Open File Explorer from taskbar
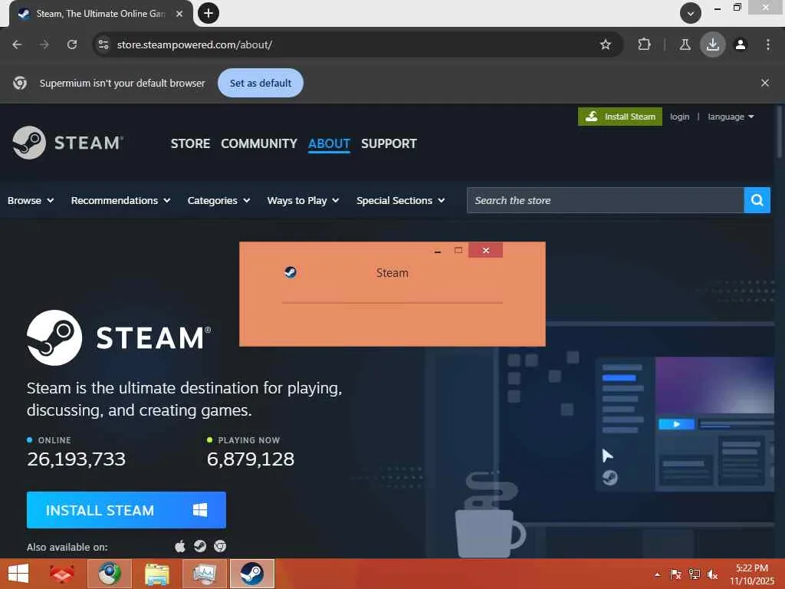 (x=157, y=574)
